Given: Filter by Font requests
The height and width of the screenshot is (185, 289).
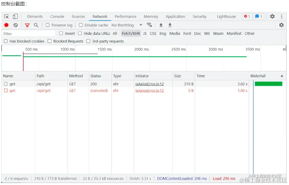Looking at the screenshot, I should click(187, 33).
